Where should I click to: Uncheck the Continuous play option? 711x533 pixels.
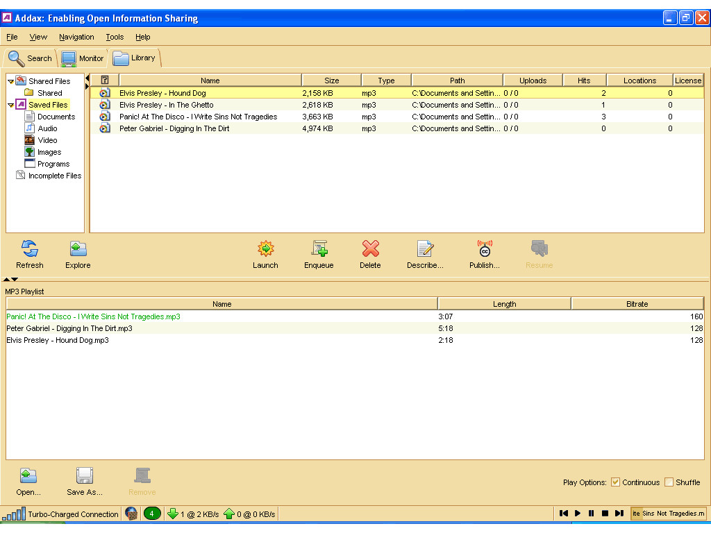615,482
